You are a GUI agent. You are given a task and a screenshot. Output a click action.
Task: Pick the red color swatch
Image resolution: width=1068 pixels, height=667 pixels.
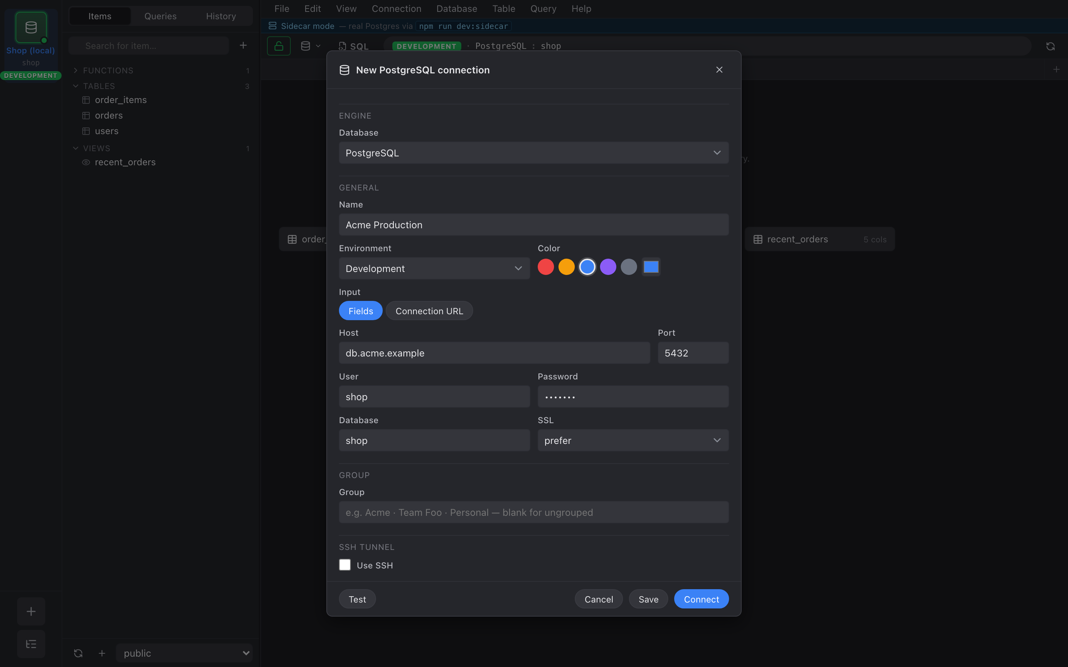point(545,267)
